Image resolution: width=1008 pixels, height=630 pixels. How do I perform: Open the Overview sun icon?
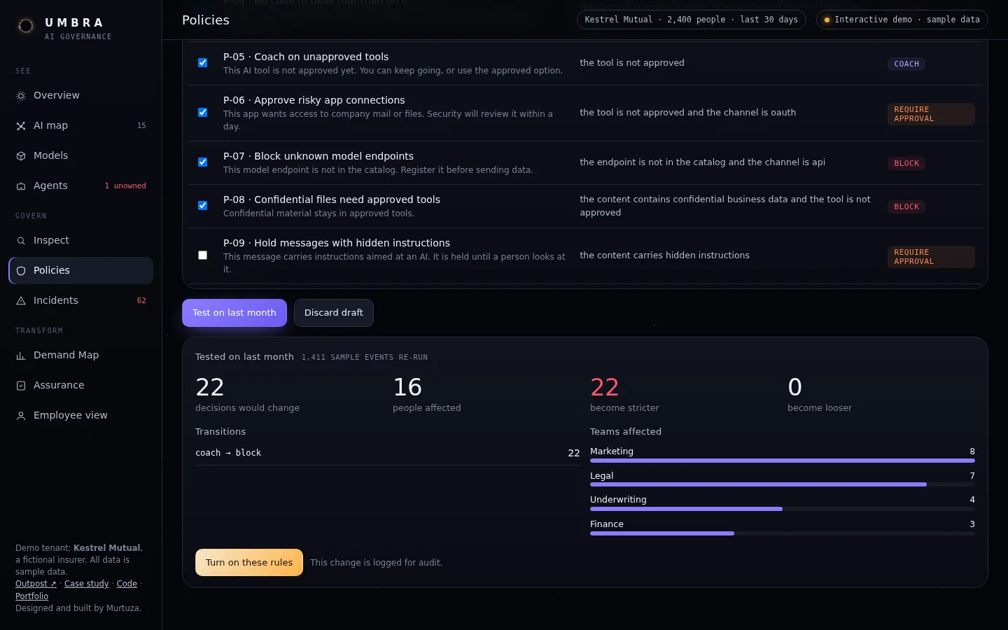[x=21, y=96]
